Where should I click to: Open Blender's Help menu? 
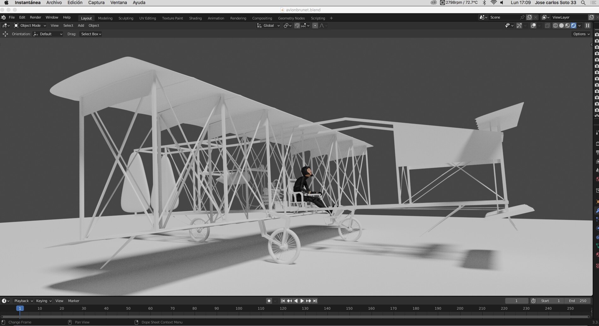click(x=67, y=17)
